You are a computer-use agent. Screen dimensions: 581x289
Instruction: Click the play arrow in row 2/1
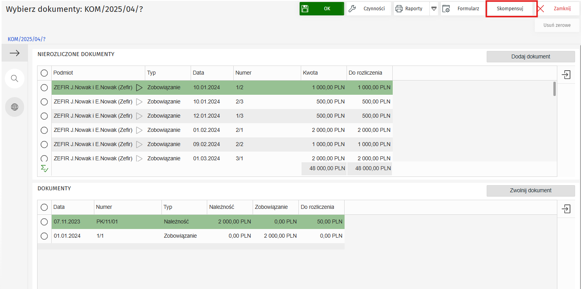(x=139, y=130)
